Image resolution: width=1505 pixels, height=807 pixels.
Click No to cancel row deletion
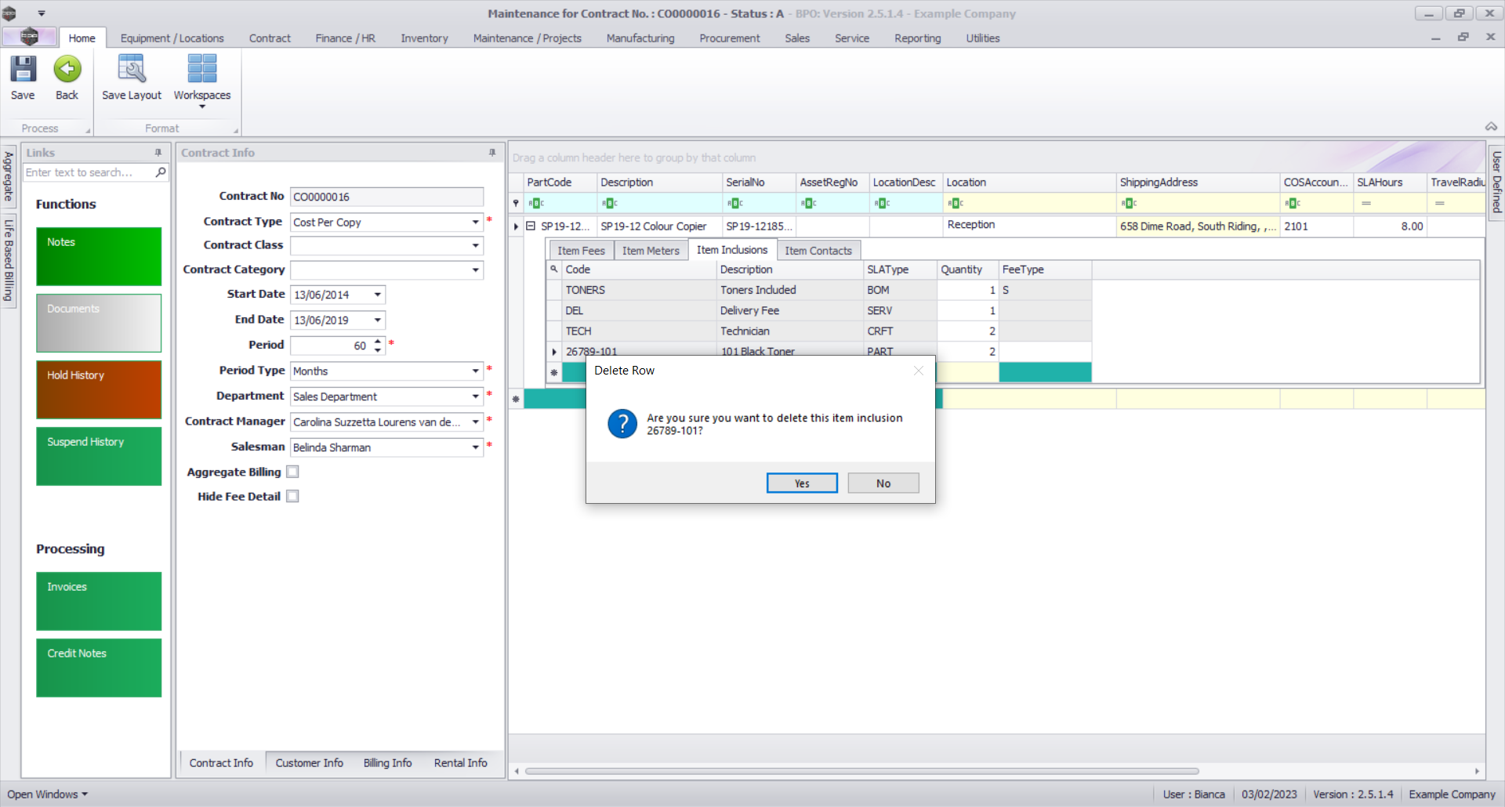883,483
